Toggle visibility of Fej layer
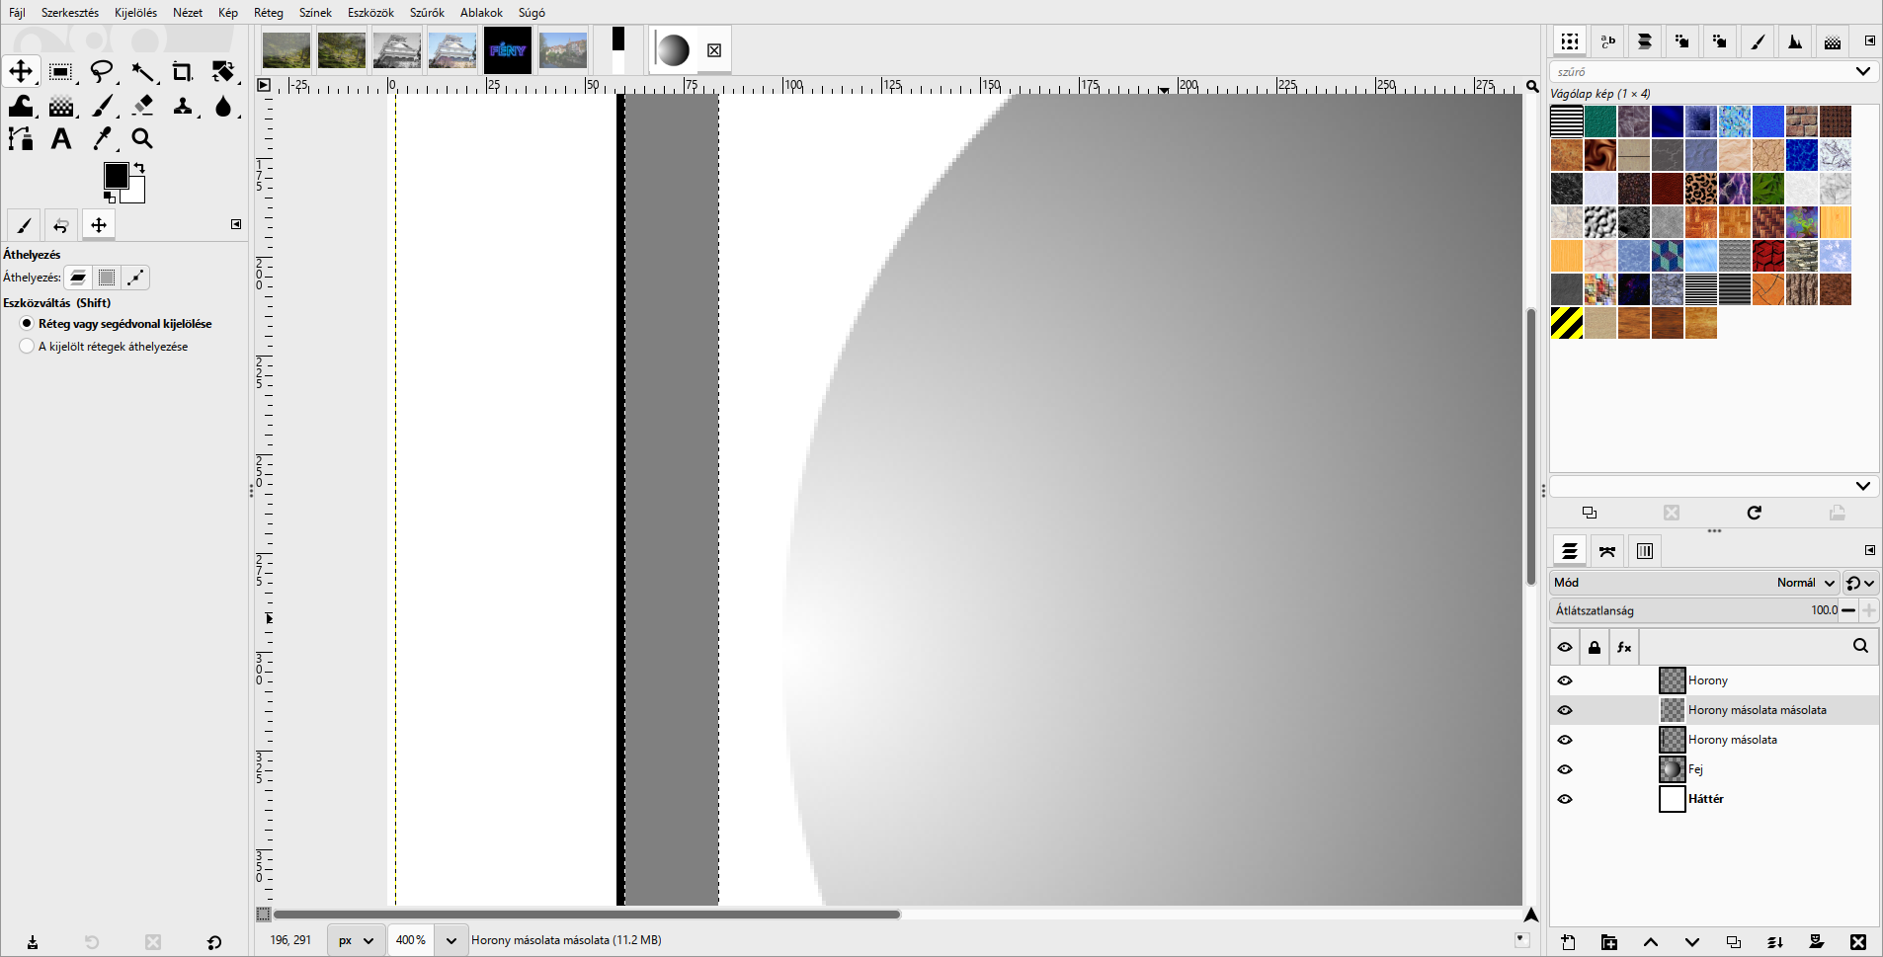The height and width of the screenshot is (957, 1883). 1565,769
